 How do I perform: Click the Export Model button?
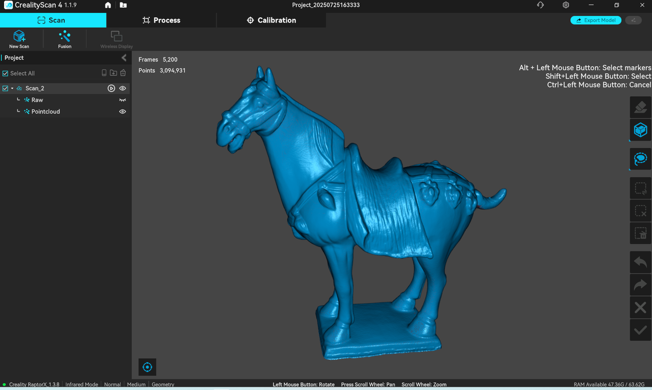(x=595, y=20)
